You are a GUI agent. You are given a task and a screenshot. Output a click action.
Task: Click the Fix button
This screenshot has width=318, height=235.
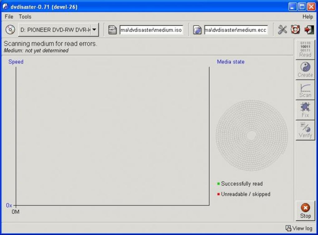click(x=305, y=110)
